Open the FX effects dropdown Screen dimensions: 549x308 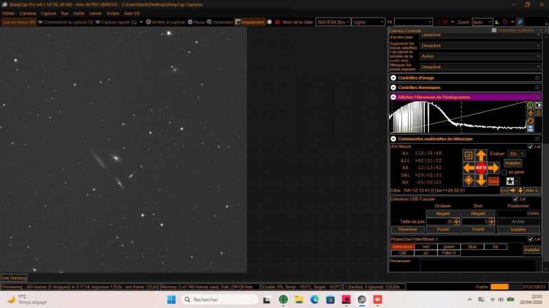click(413, 22)
